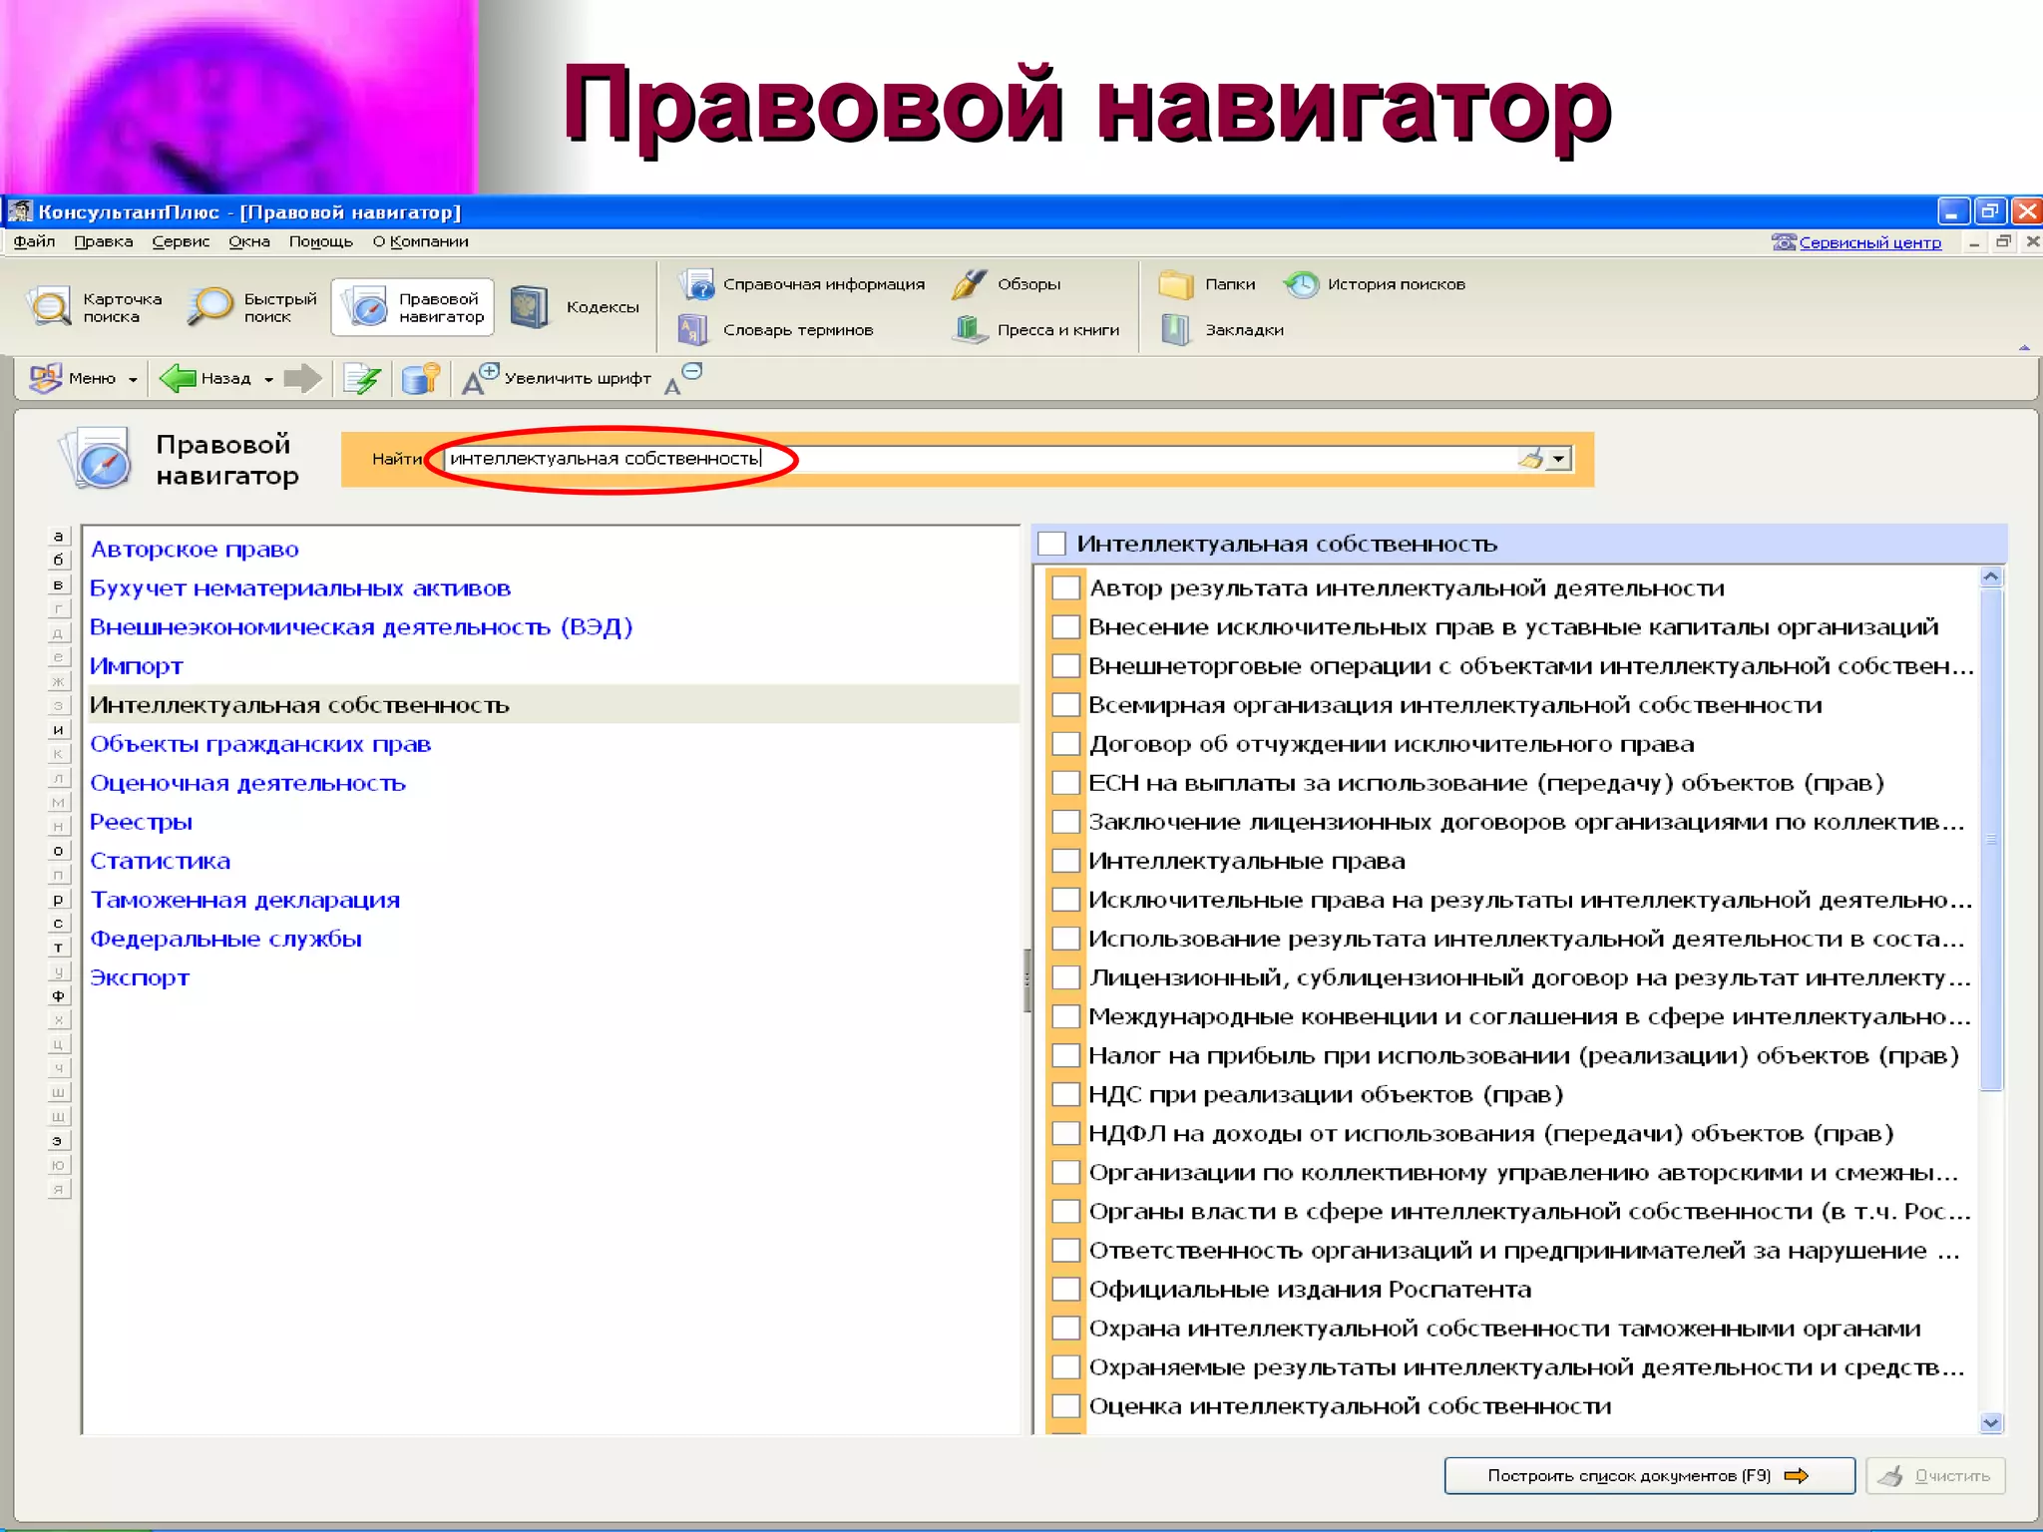
Task: Open the Файл menu
Action: pyautogui.click(x=34, y=241)
